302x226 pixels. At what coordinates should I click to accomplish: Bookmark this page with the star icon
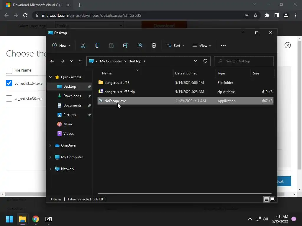[255, 15]
